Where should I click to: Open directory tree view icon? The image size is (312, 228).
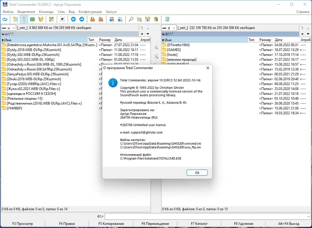(41, 19)
